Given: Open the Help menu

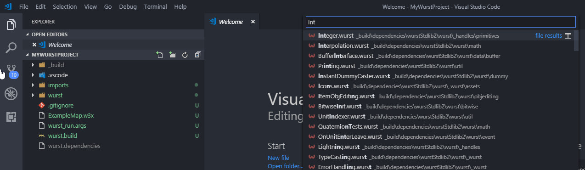Looking at the screenshot, I should click(x=180, y=7).
